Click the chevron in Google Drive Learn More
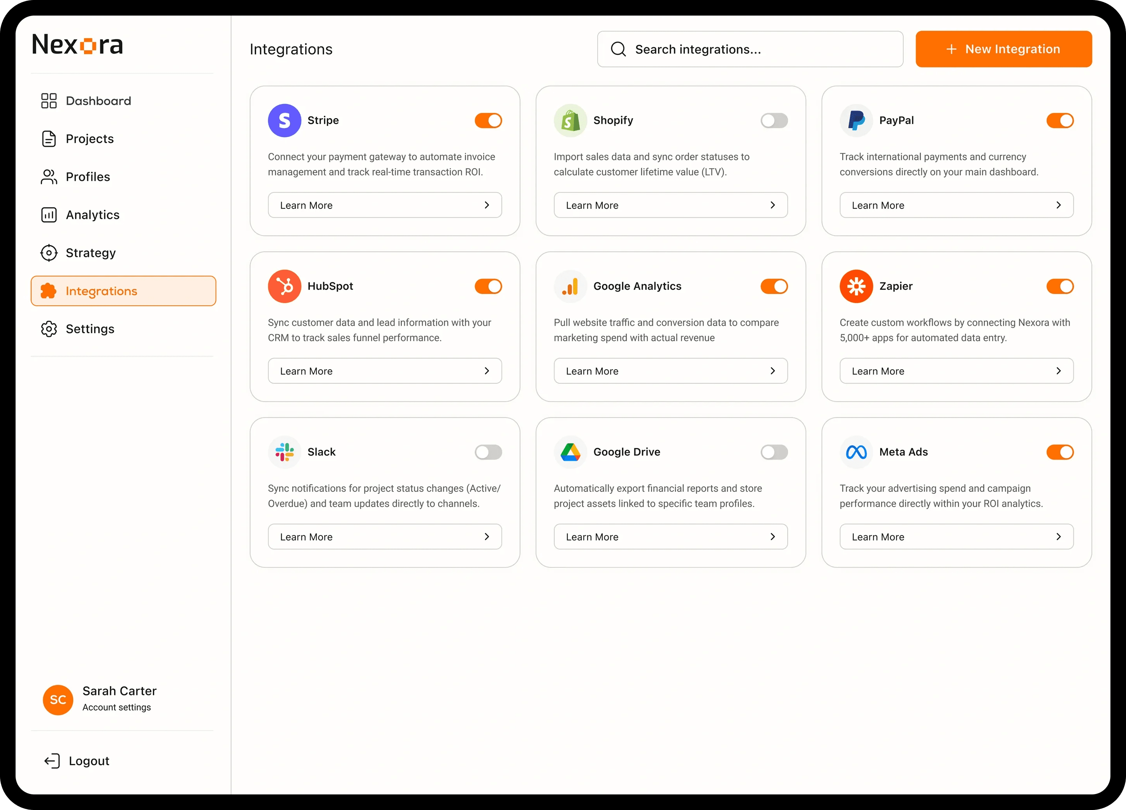Image resolution: width=1126 pixels, height=810 pixels. [772, 537]
